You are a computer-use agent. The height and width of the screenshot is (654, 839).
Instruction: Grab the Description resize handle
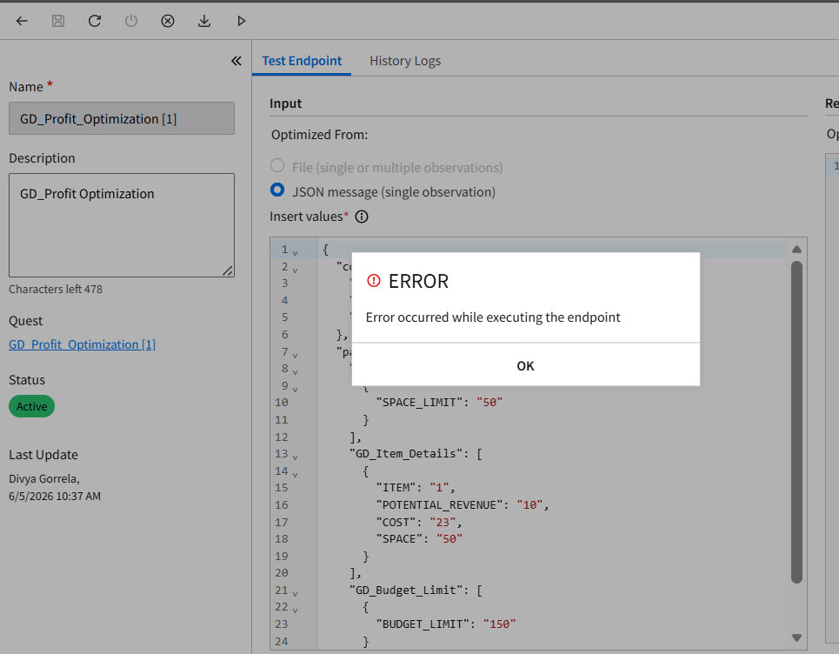tap(228, 270)
